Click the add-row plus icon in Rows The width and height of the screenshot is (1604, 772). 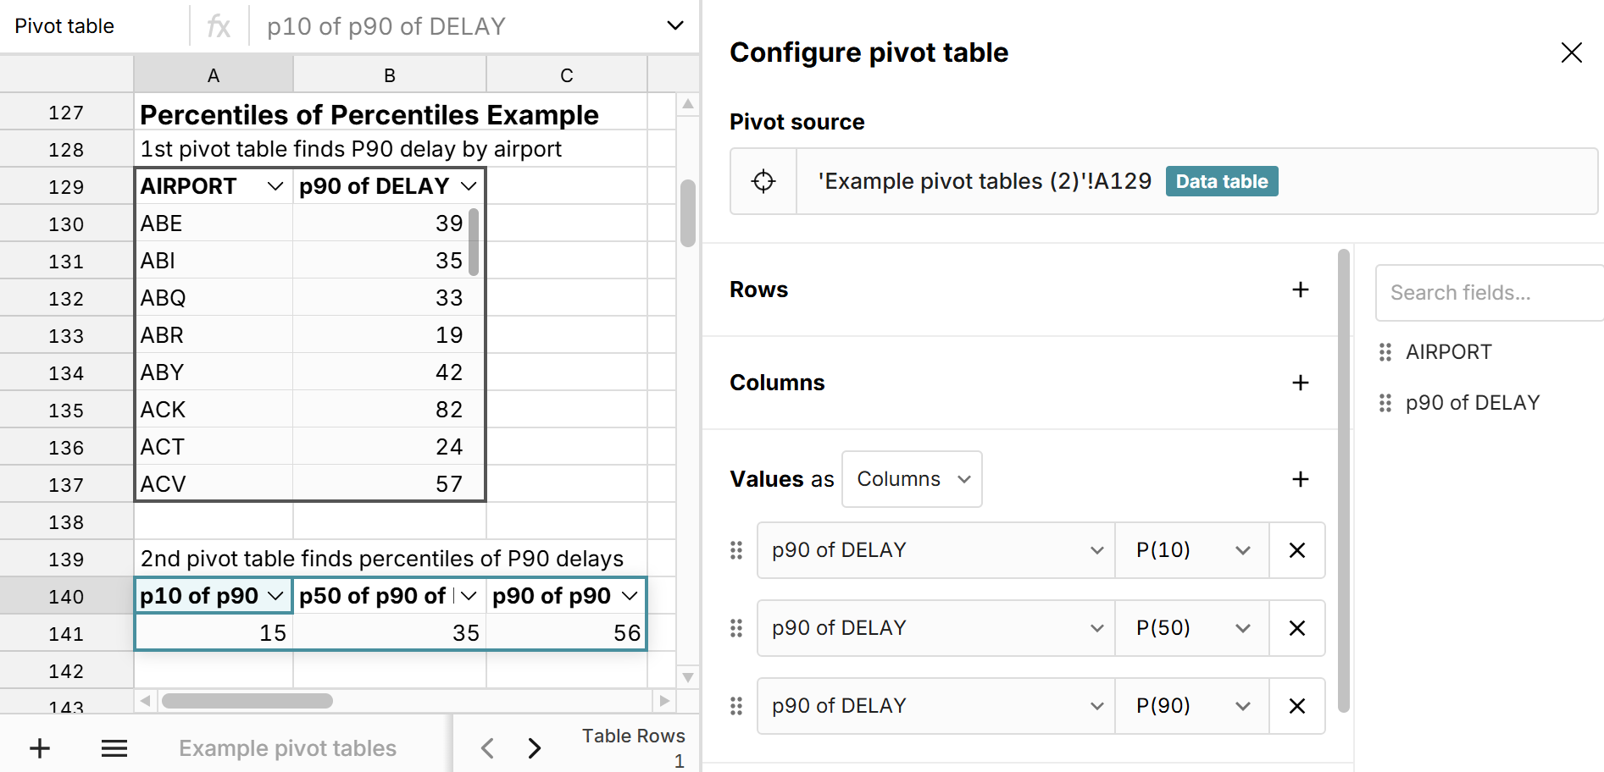tap(1300, 289)
